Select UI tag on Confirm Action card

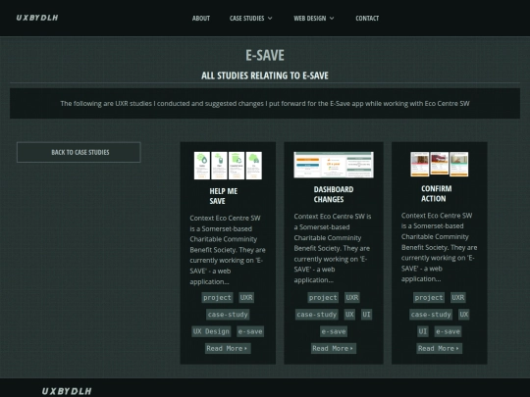422,331
